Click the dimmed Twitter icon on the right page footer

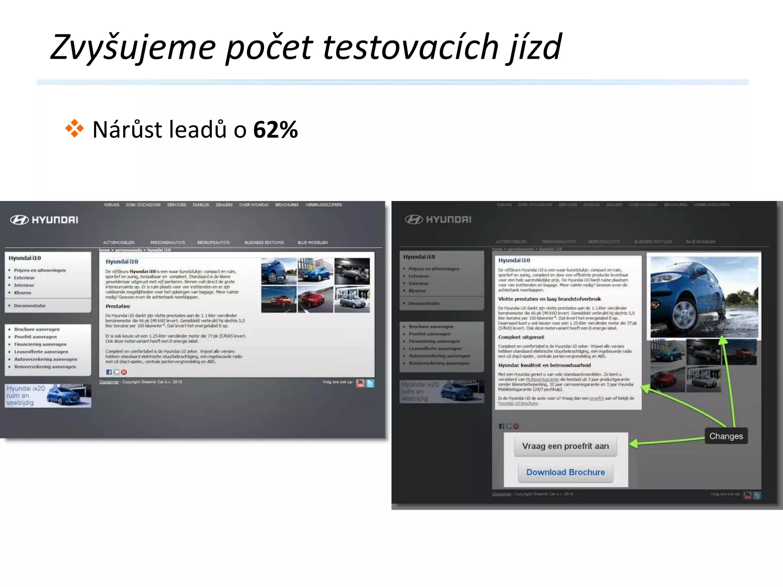tap(756, 495)
